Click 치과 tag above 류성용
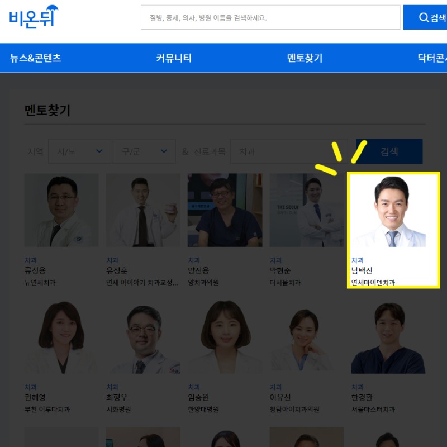The height and width of the screenshot is (447, 447). (31, 260)
